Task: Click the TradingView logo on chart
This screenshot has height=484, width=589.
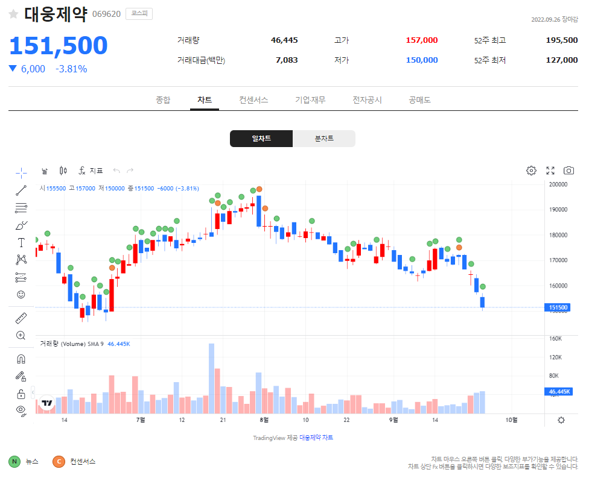Action: [x=47, y=403]
